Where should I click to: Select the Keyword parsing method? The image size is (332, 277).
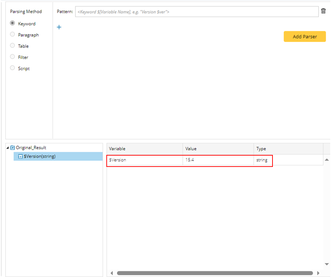[13, 23]
